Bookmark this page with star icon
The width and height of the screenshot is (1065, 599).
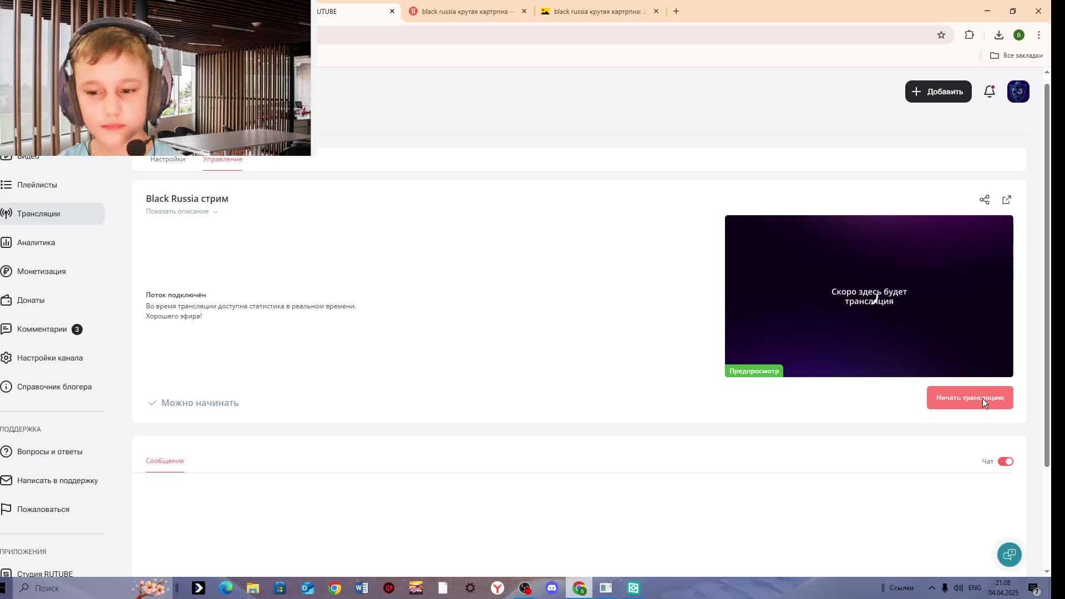tap(941, 35)
